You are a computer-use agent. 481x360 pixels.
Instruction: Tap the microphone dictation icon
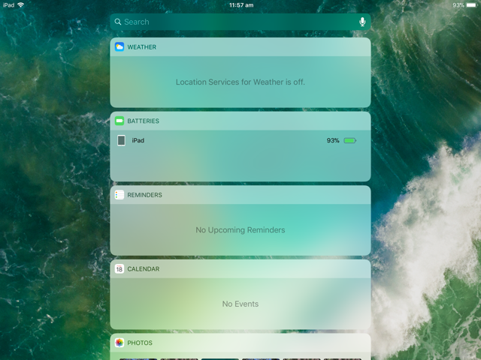click(362, 22)
